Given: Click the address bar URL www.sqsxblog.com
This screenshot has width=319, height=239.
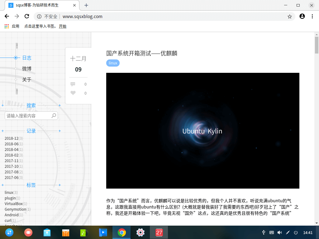Looking at the screenshot, I should [82, 16].
